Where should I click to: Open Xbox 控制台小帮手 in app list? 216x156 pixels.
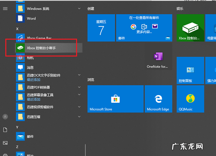coord(42,48)
